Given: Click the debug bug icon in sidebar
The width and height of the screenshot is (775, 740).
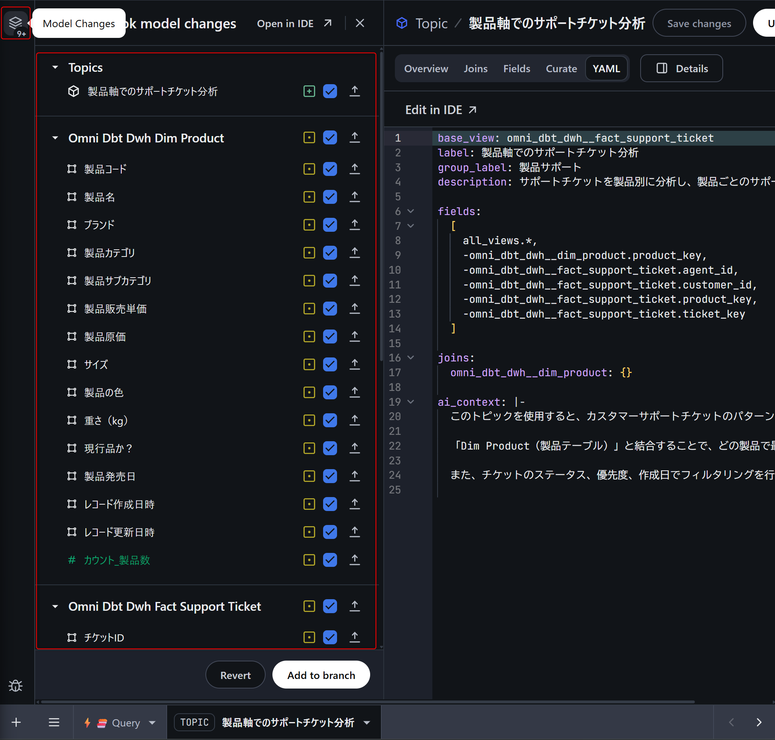Looking at the screenshot, I should (x=16, y=686).
